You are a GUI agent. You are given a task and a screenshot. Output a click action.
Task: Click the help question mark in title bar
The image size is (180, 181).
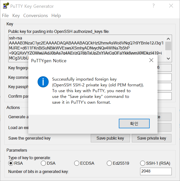click(x=153, y=6)
